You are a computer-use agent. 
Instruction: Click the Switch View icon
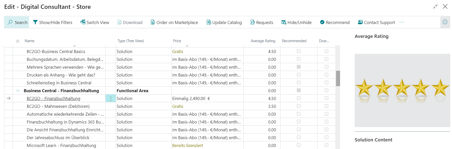tap(83, 22)
